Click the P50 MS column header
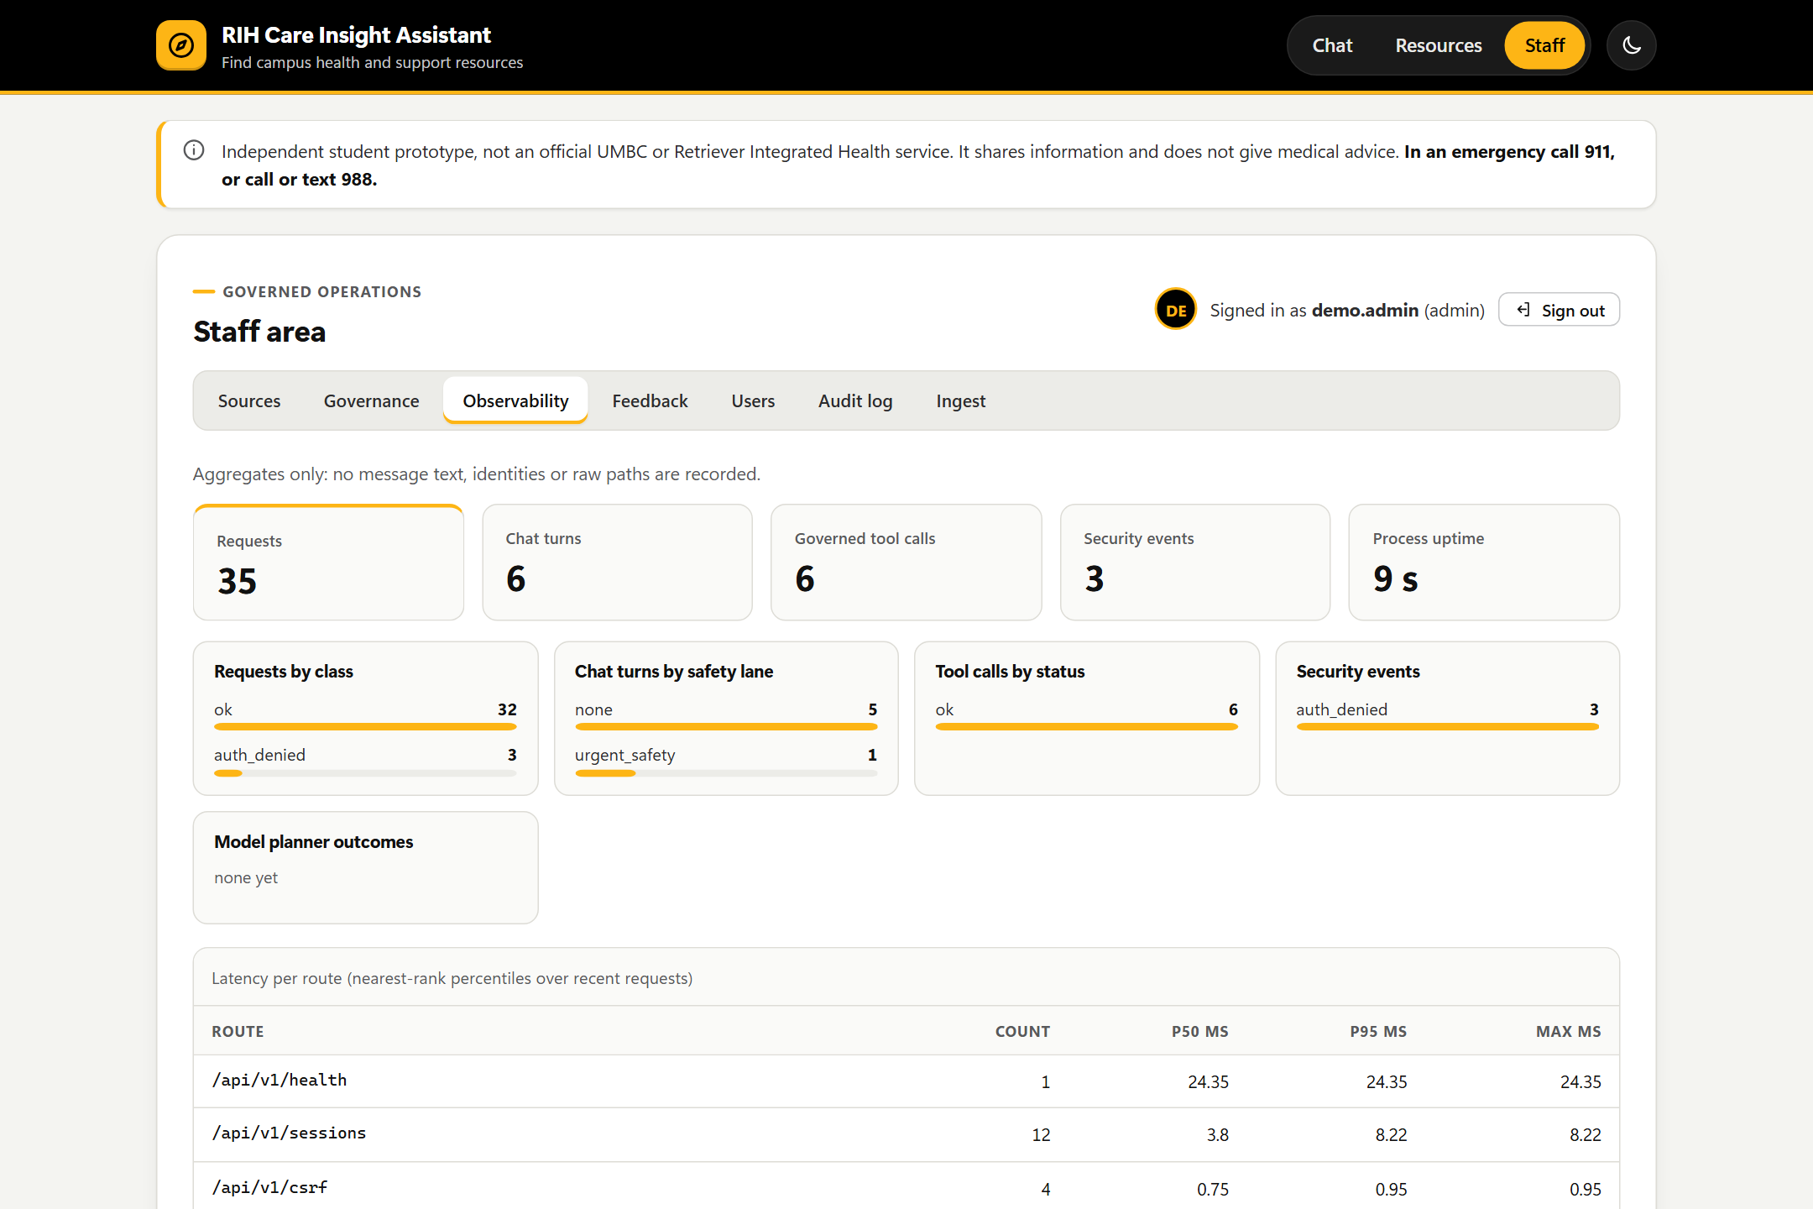 tap(1200, 1031)
